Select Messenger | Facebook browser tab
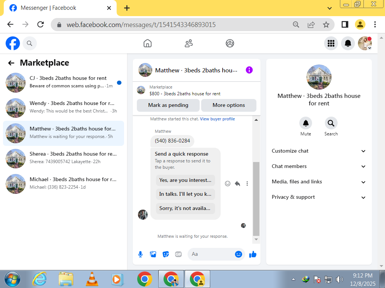The height and width of the screenshot is (288, 385). (60, 8)
